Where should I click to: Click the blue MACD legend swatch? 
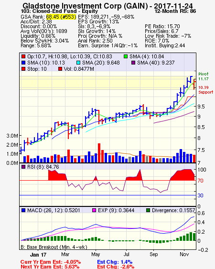pyautogui.click(x=23, y=210)
